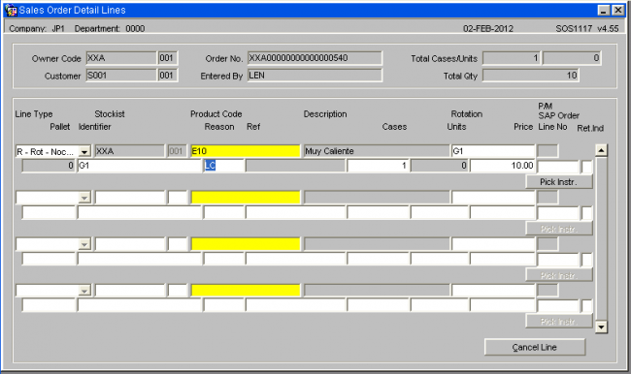Minimize the Sales Order Detail Lines window
631x374 pixels.
click(603, 10)
